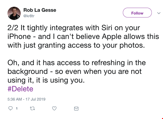Click the word 'background' in second paragraph

click(28, 72)
